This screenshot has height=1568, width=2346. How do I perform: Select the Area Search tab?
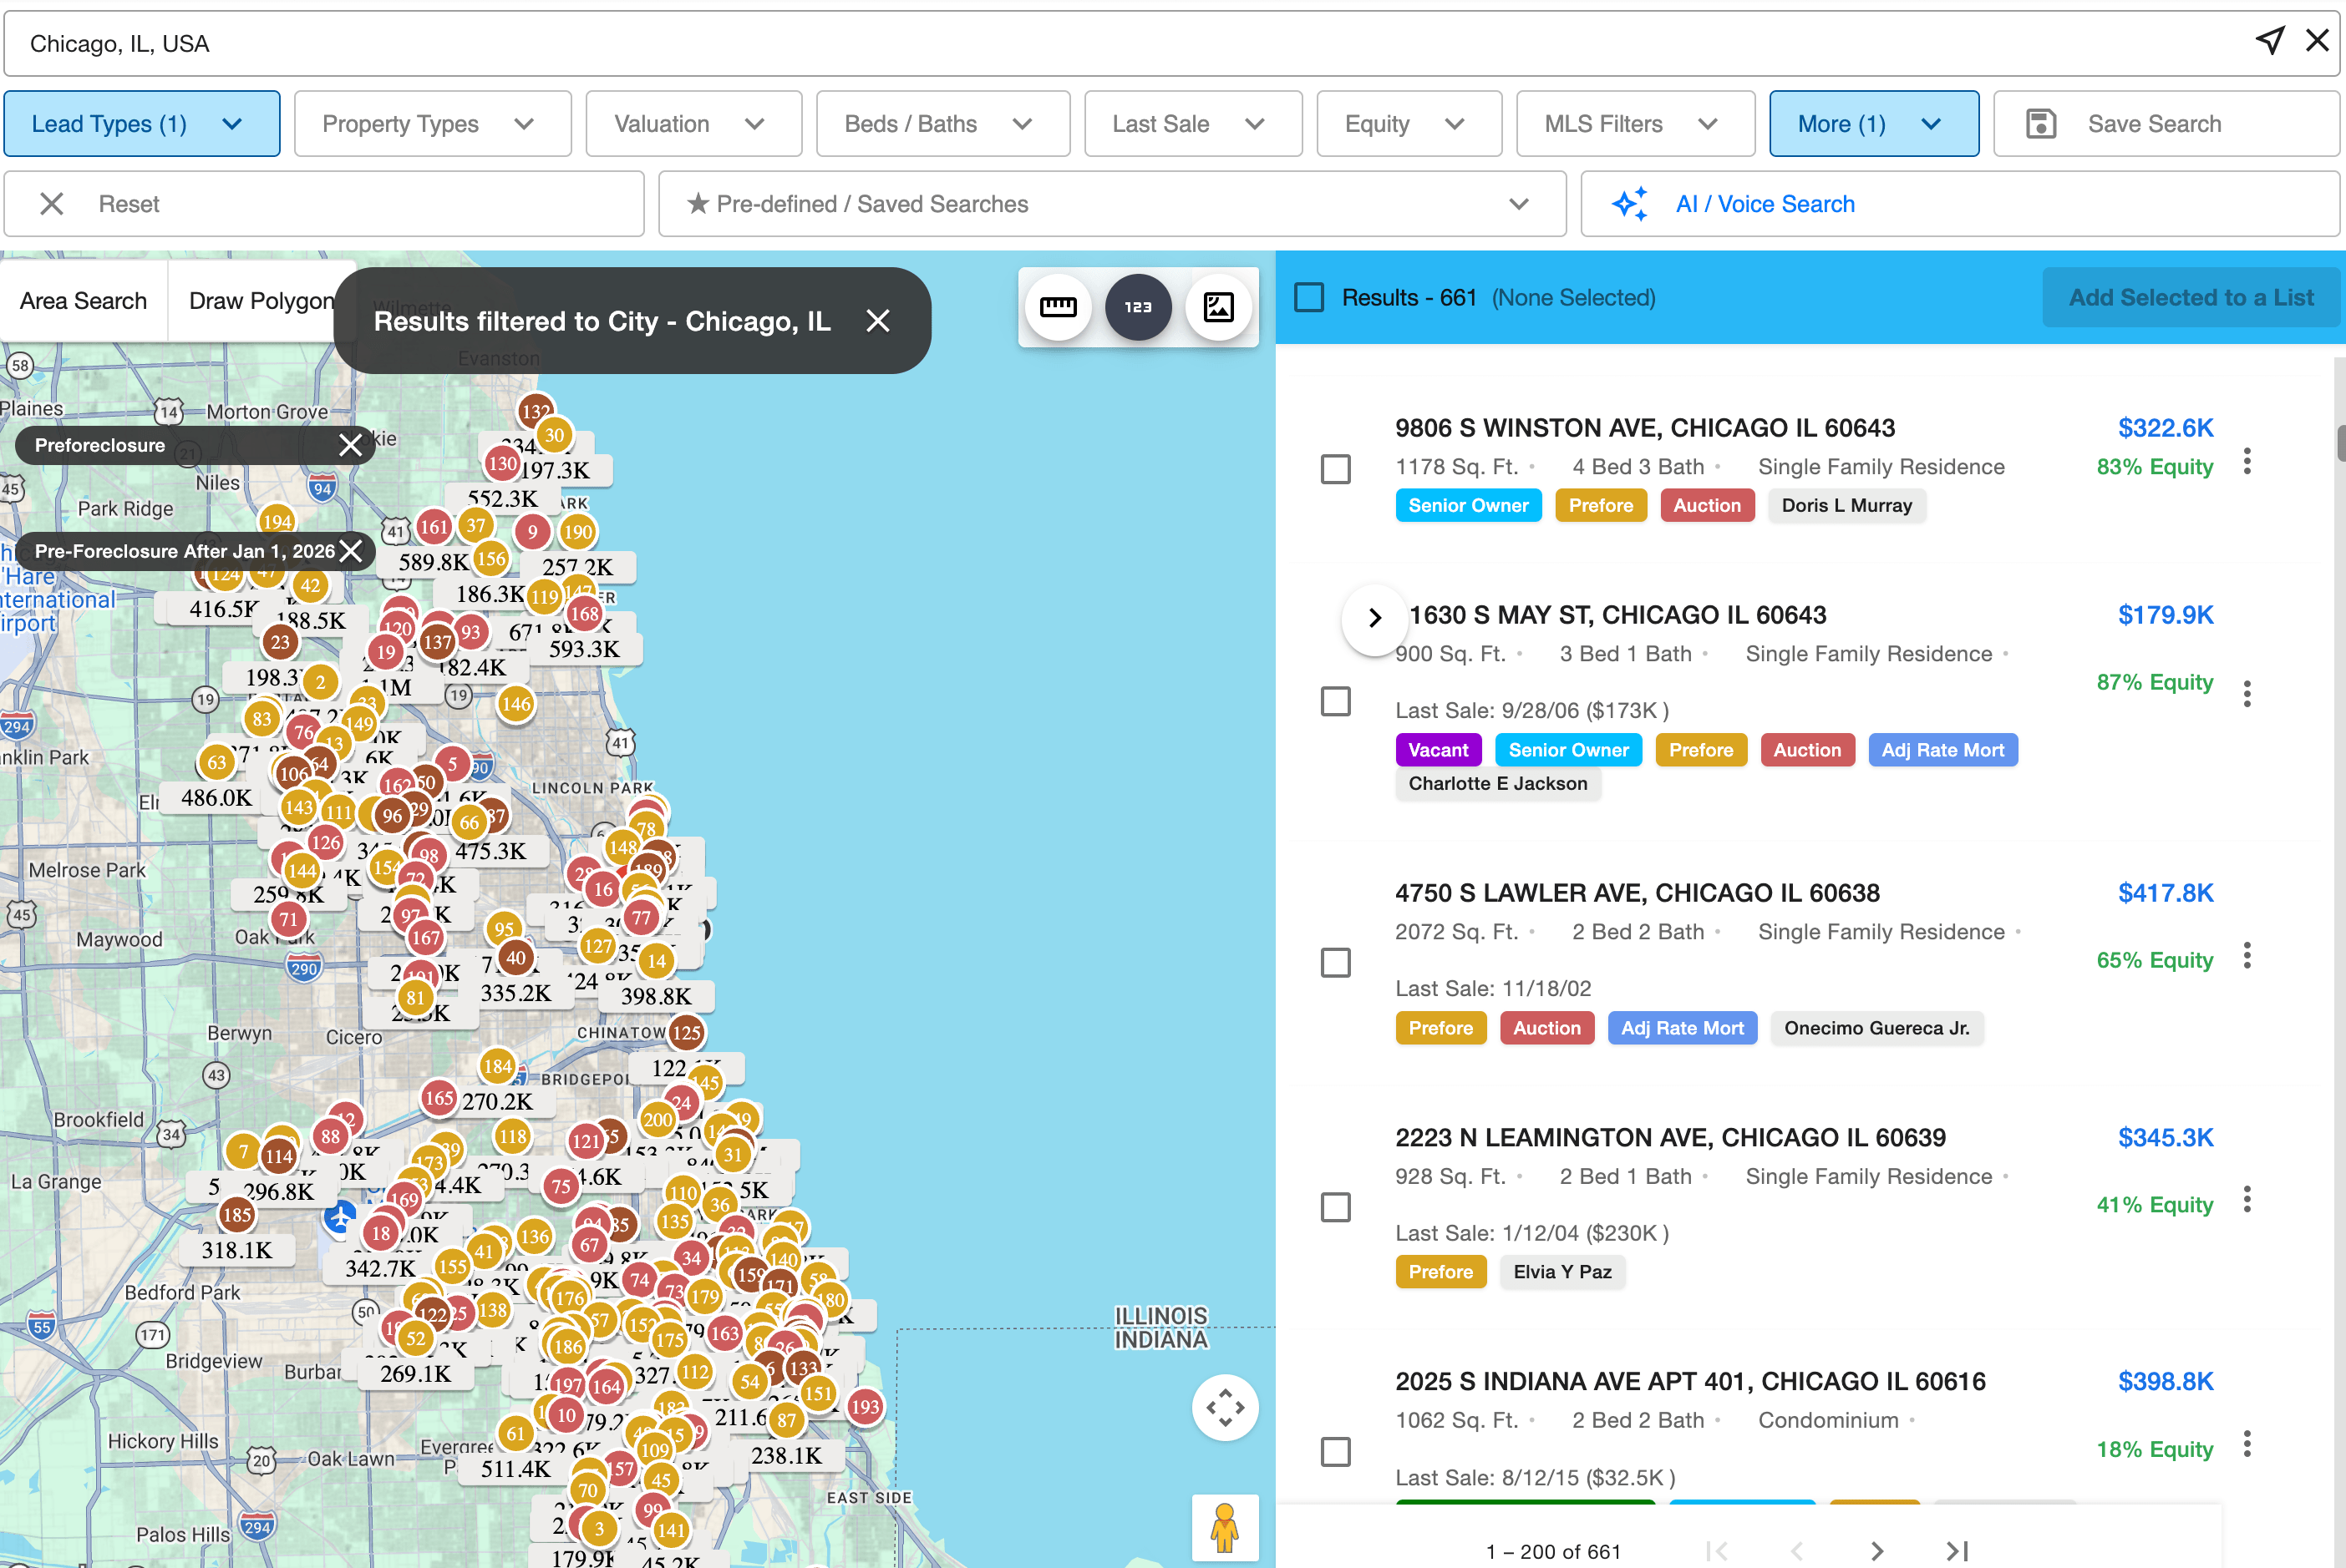click(x=83, y=300)
